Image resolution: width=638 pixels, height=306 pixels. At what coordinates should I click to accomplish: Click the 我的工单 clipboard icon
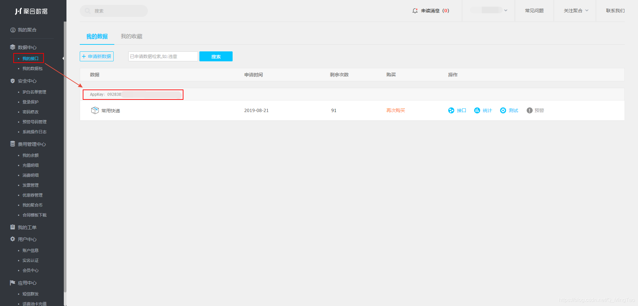[x=13, y=227]
